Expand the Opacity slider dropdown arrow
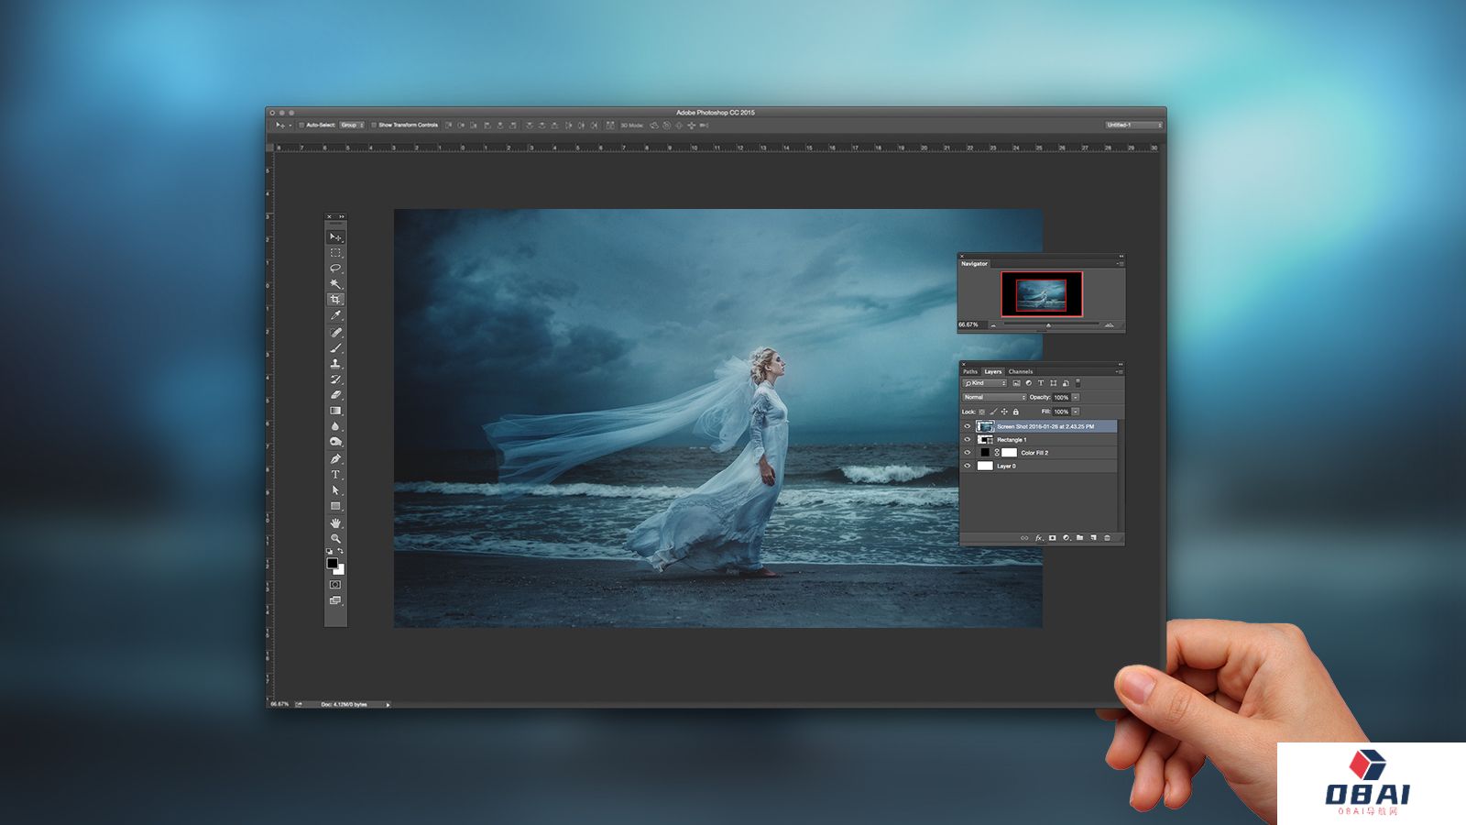 pos(1076,397)
